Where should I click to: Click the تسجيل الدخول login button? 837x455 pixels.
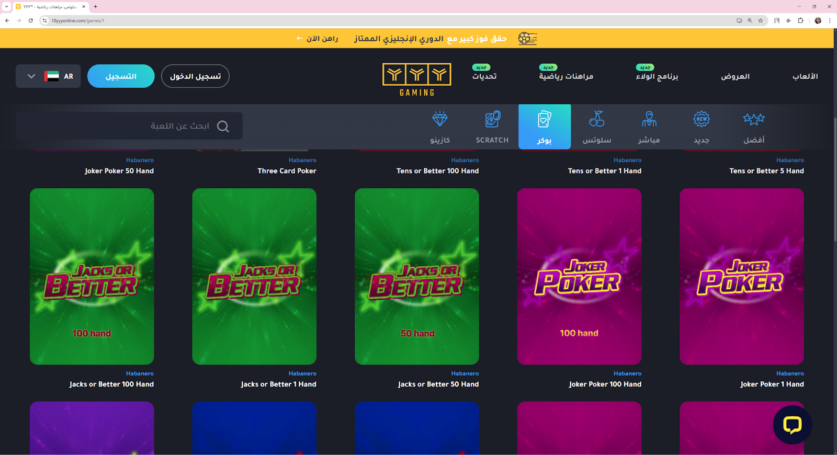(195, 76)
